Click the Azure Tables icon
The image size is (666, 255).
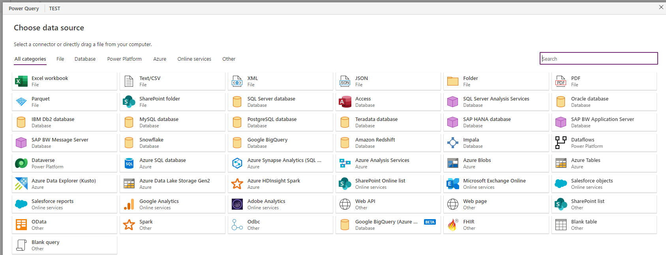click(561, 163)
